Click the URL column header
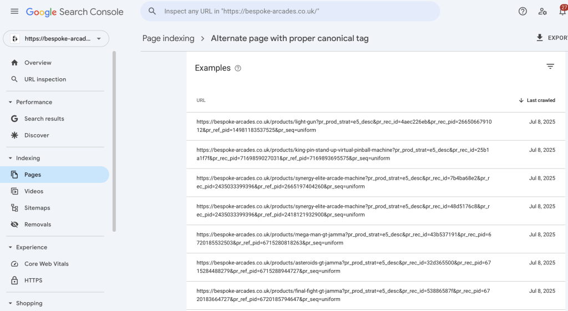This screenshot has width=568, height=311. (x=201, y=100)
